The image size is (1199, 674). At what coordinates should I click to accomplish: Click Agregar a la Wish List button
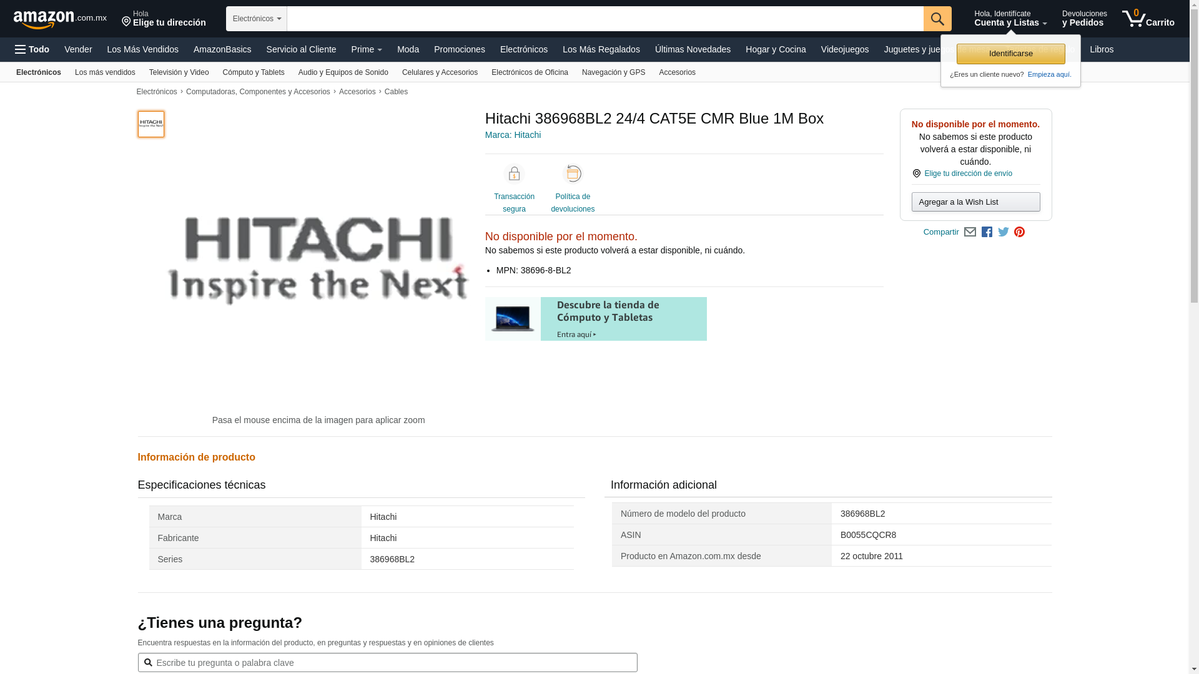pyautogui.click(x=975, y=202)
